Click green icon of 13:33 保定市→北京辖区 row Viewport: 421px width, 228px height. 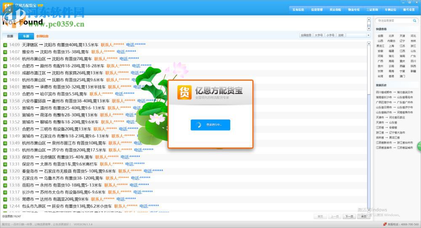[x=5, y=157]
